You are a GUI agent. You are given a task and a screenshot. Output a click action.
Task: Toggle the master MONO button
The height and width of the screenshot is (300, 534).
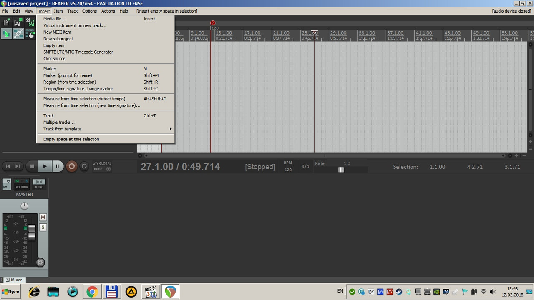pos(39,184)
